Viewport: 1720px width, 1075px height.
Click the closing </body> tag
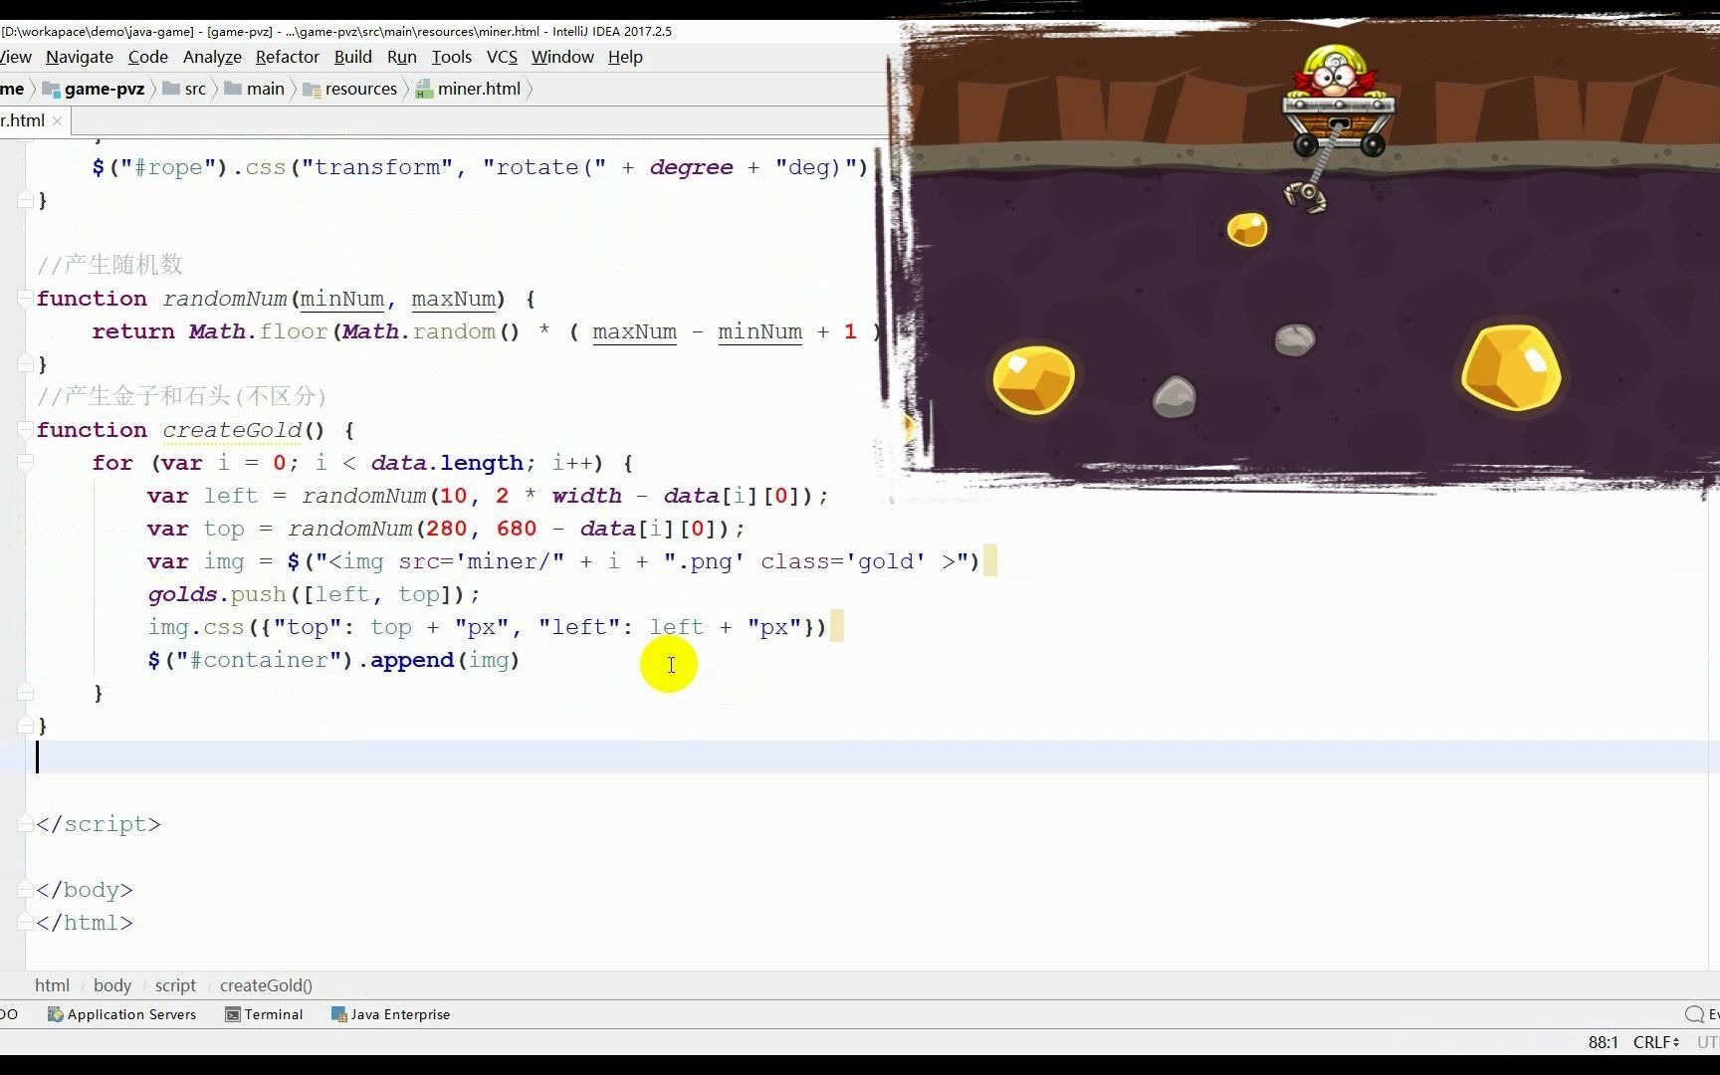point(84,890)
